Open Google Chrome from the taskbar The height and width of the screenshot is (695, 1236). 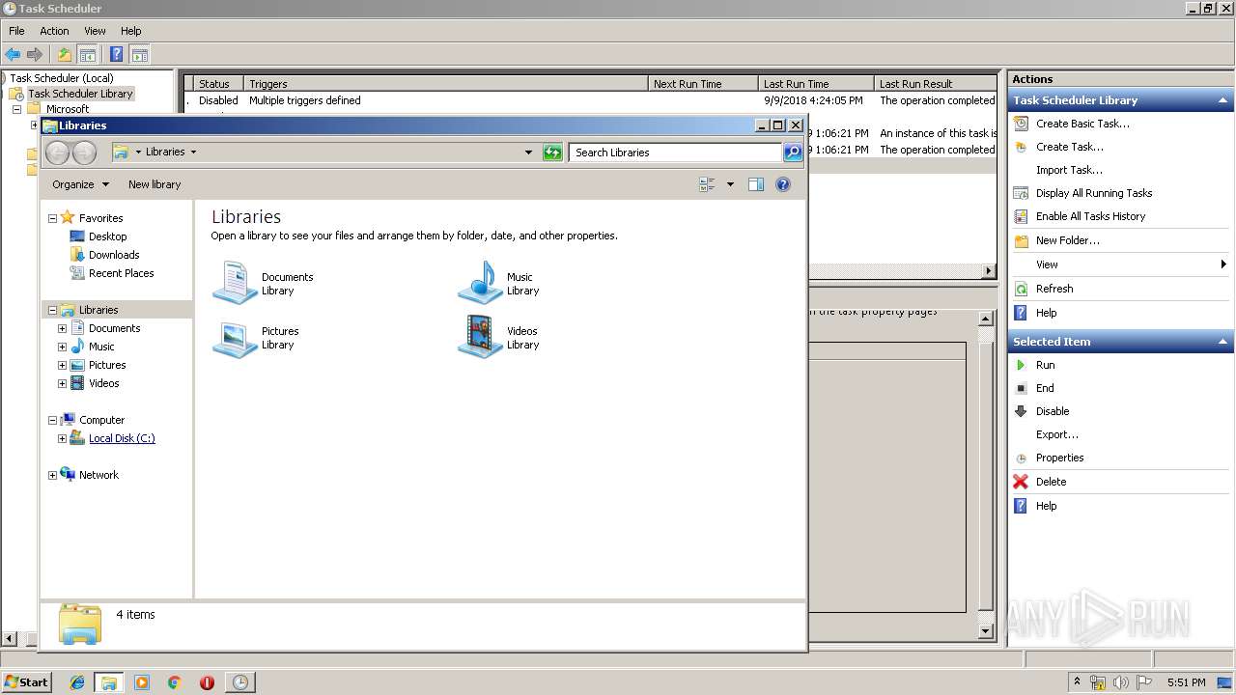tap(174, 682)
